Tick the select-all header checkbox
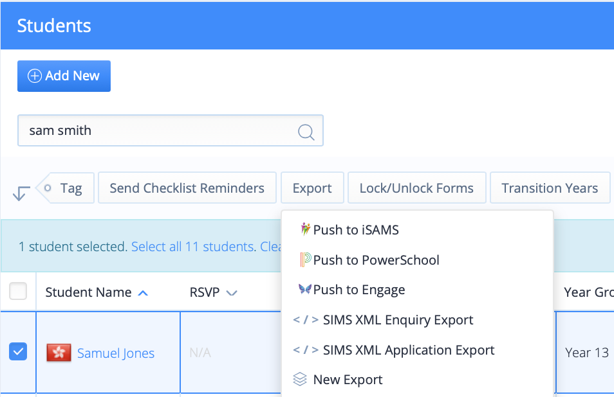The image size is (614, 397). [x=18, y=291]
